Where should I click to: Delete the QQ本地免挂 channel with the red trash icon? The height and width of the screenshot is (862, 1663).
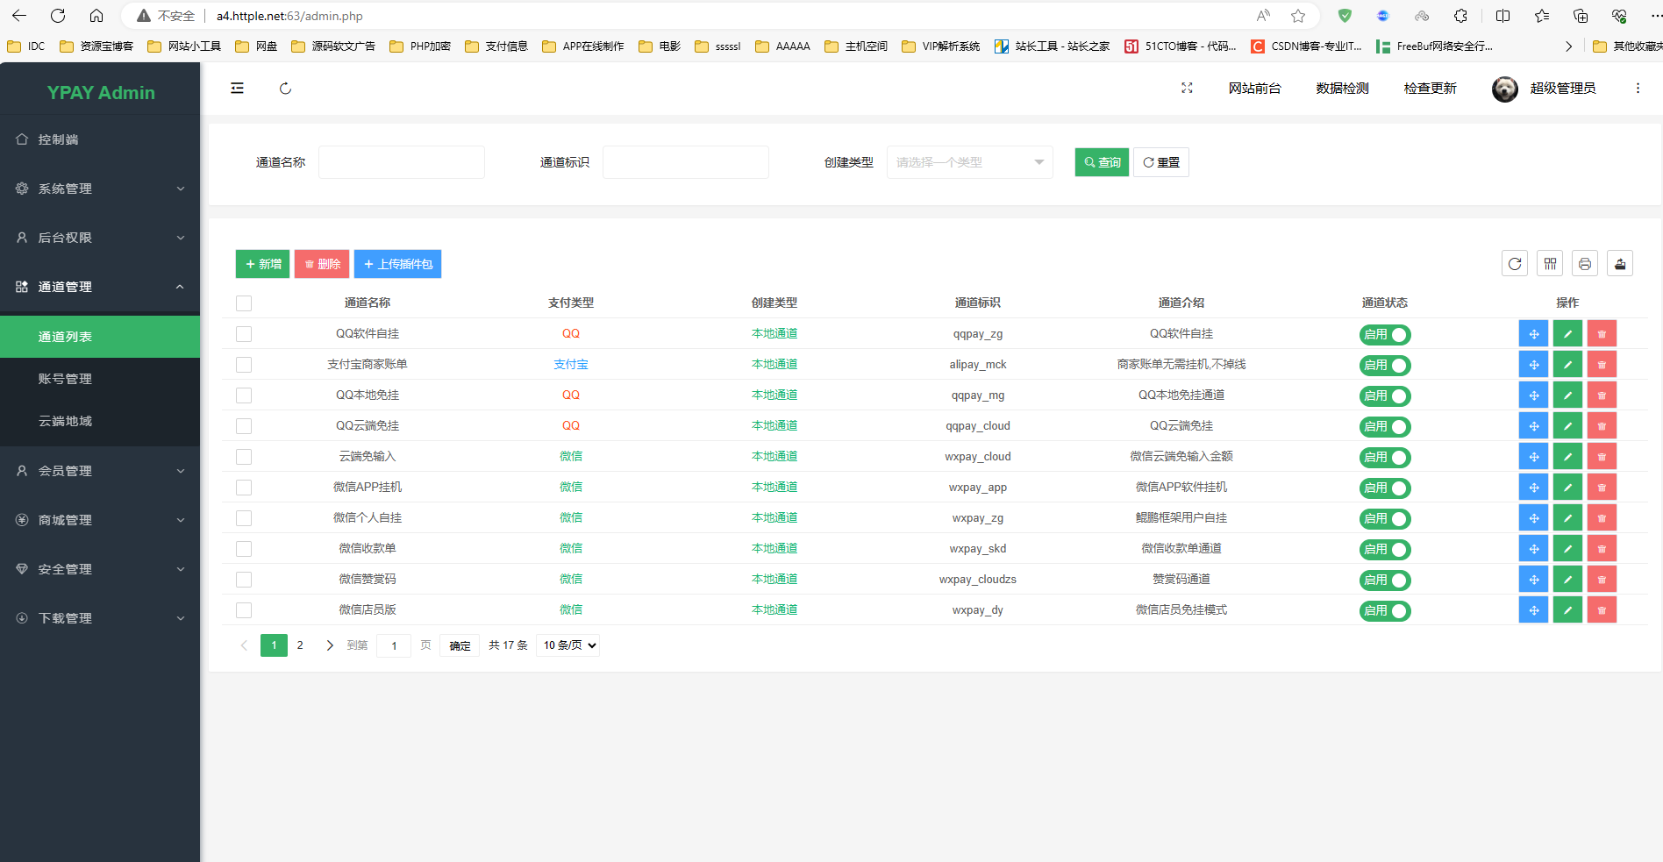[x=1602, y=395]
